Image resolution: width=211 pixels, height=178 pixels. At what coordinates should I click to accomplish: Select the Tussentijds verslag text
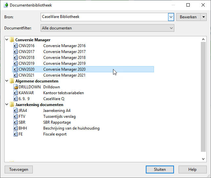(60, 116)
